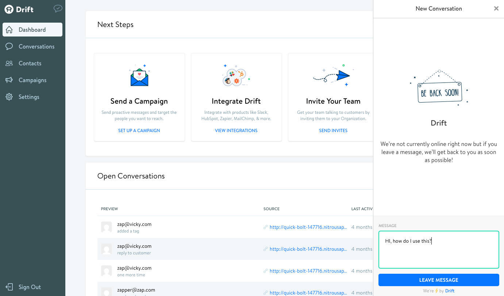The width and height of the screenshot is (504, 296).
Task: Click the Conversations speech bubble icon
Action: (9, 47)
